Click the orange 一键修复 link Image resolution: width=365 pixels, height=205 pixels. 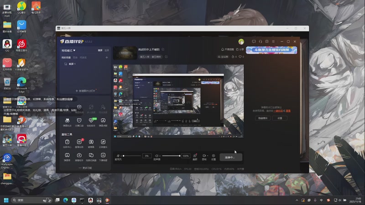click(x=278, y=111)
